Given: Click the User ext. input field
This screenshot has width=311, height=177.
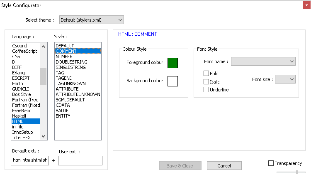Looking at the screenshot, I should [80, 161].
